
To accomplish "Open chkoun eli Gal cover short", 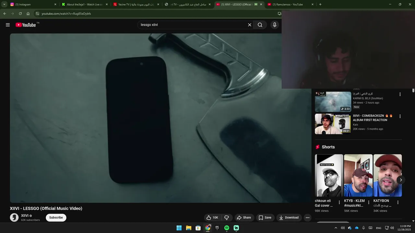I will (329, 175).
